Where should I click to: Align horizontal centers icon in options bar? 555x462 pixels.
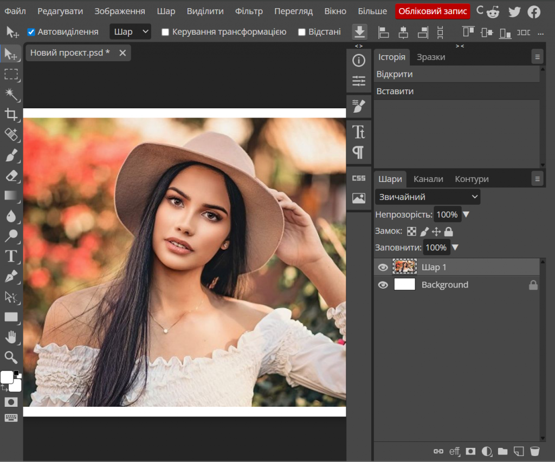click(x=403, y=32)
